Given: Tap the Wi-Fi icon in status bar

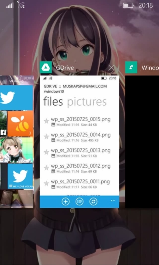Looking at the screenshot, I should [x=21, y=5].
